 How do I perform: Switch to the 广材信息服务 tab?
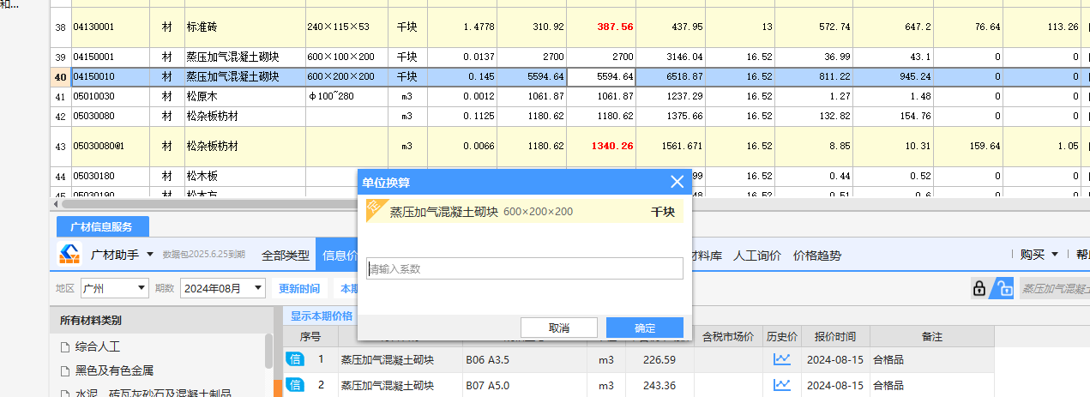[x=103, y=226]
